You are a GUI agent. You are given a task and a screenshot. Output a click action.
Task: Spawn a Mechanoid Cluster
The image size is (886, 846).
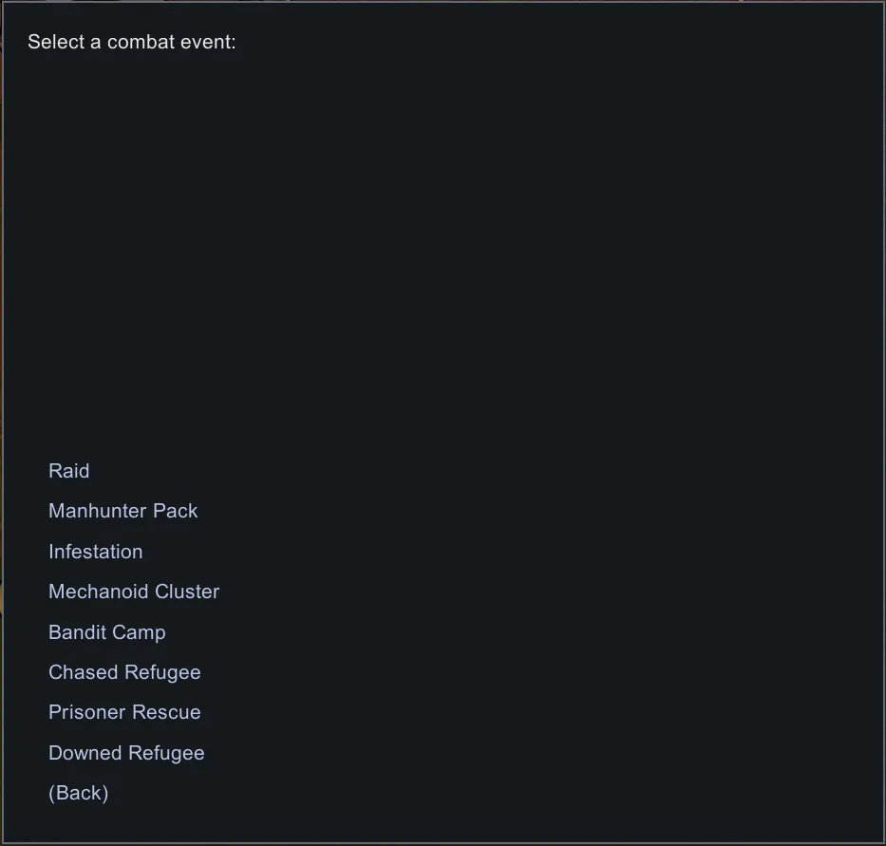pyautogui.click(x=134, y=592)
